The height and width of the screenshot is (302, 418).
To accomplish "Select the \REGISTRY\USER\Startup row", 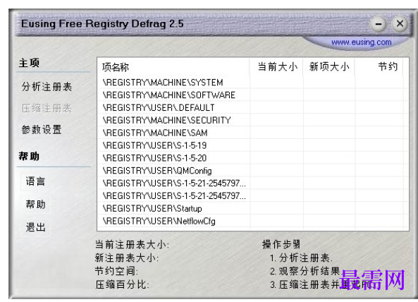I will click(253, 208).
